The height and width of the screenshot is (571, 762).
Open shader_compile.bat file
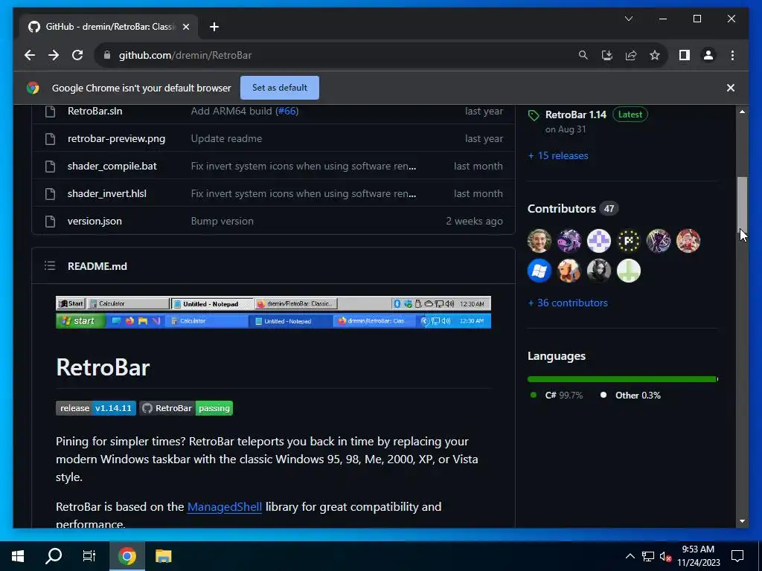[112, 166]
